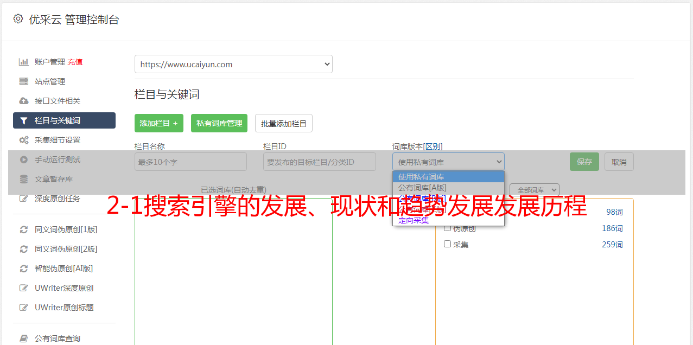The height and width of the screenshot is (345, 693).
Task: Choose 定向采集 option in list
Action: (x=414, y=220)
